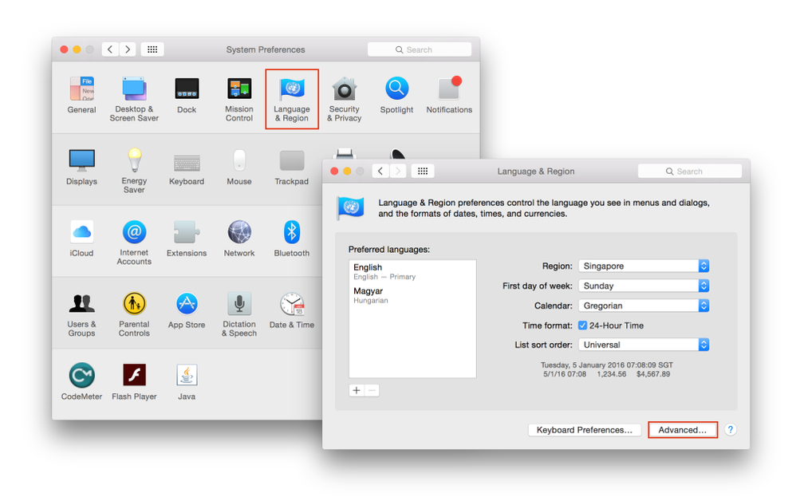Open the General preferences pane
Viewport: 796px width, 497px height.
[x=81, y=95]
